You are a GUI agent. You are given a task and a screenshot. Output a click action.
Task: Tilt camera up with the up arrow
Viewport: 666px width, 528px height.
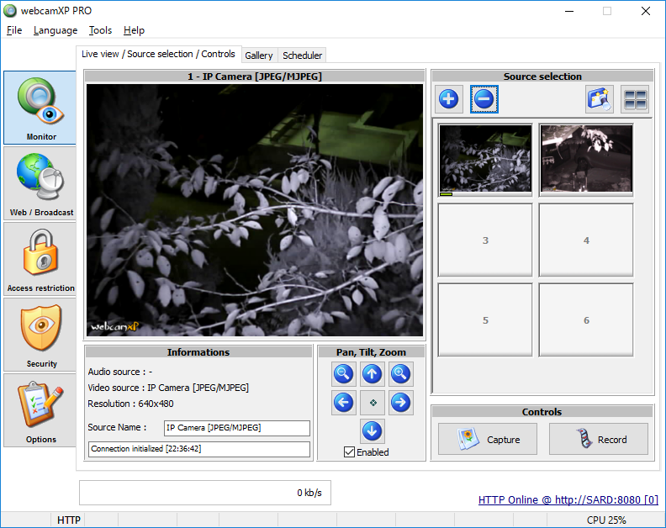372,374
